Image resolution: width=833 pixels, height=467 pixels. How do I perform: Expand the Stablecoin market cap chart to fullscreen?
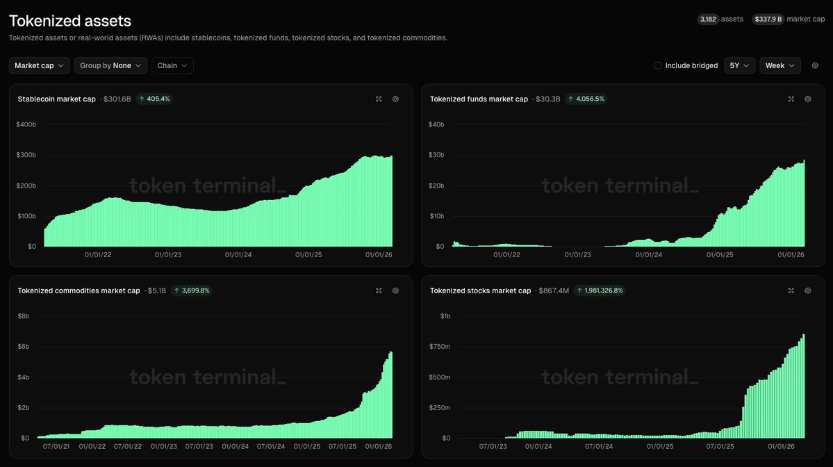coord(379,99)
